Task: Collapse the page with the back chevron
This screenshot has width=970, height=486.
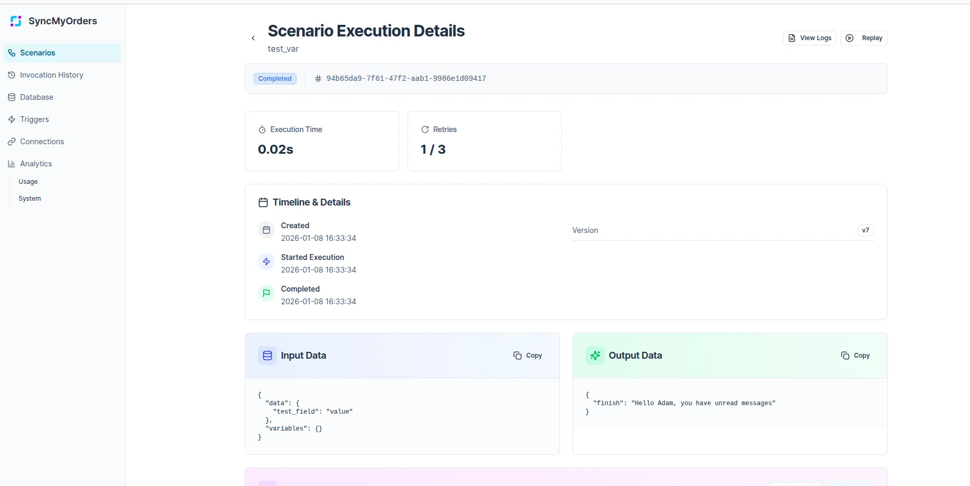Action: tap(253, 38)
